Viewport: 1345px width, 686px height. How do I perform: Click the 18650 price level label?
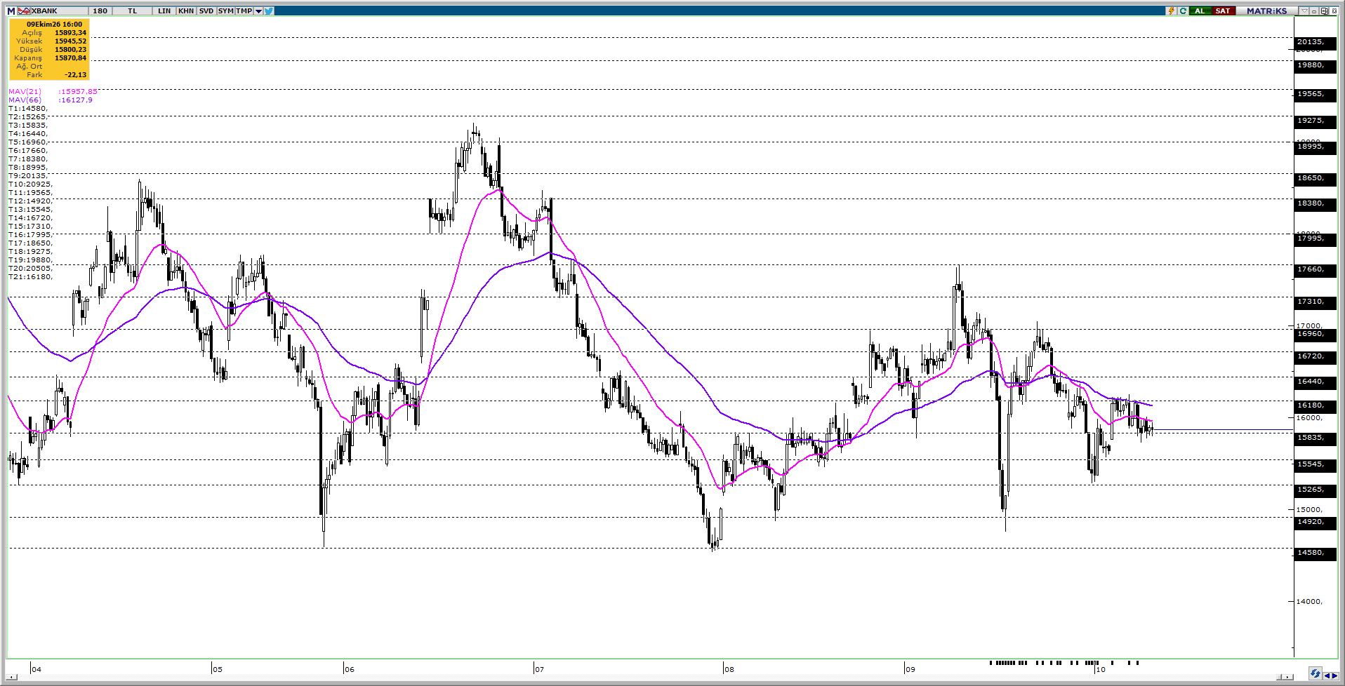click(x=1316, y=178)
